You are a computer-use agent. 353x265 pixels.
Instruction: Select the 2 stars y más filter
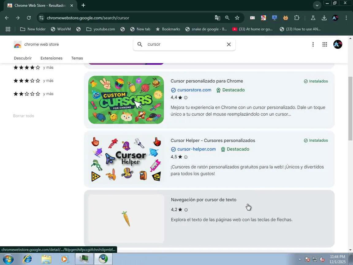pyautogui.click(x=33, y=94)
